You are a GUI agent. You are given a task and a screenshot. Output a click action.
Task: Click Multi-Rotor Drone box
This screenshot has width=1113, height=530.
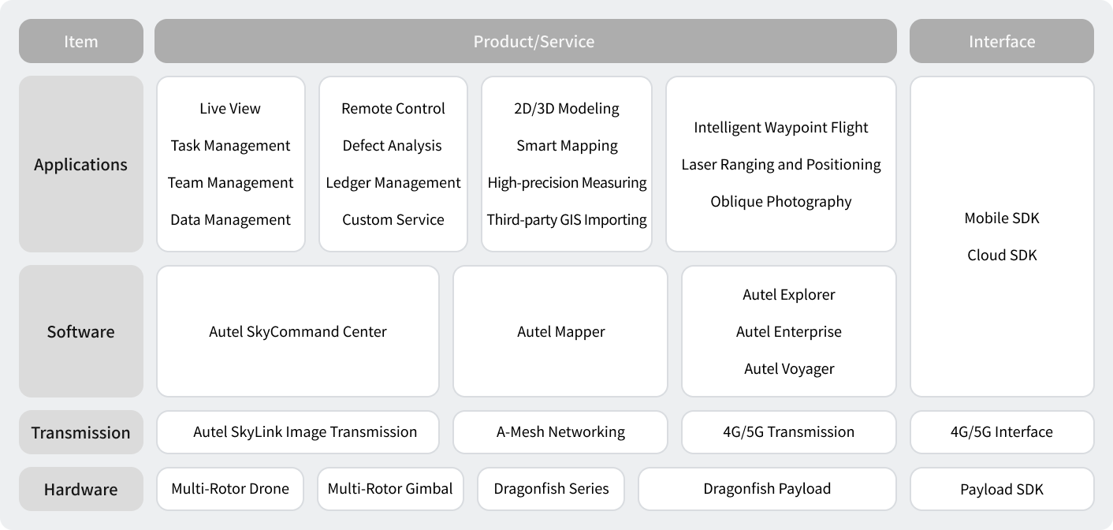[230, 488]
